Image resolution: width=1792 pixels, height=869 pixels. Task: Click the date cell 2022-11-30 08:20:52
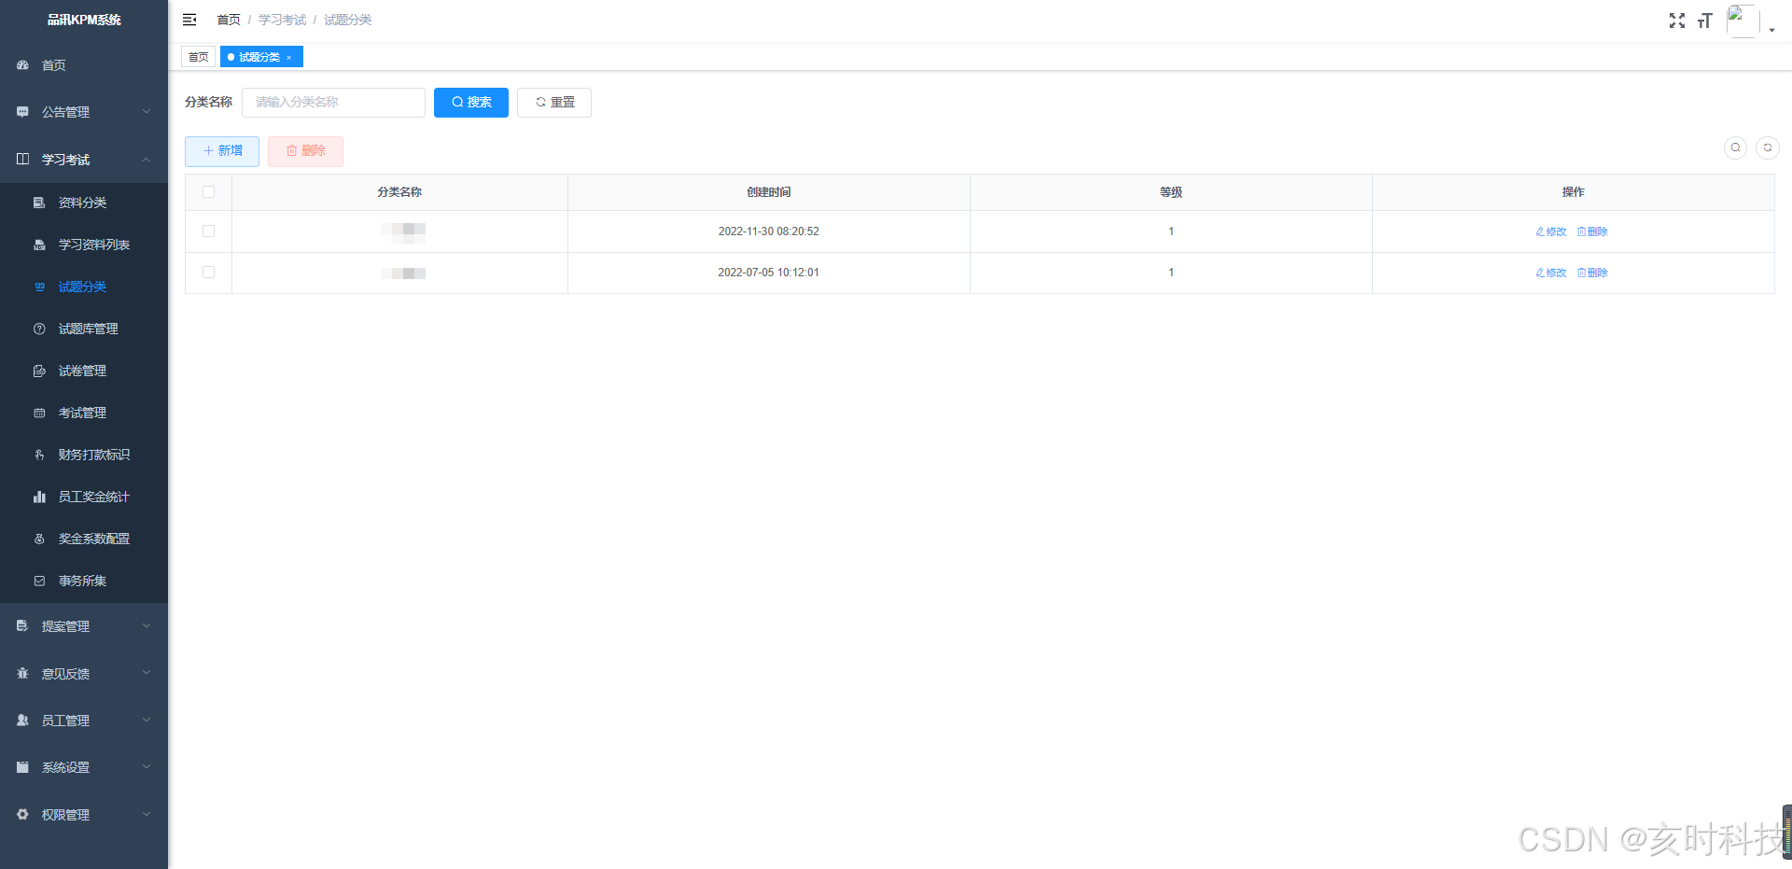[x=769, y=231]
